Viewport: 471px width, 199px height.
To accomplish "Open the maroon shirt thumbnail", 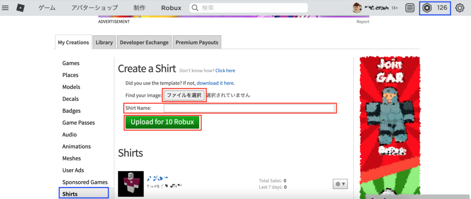I will [131, 184].
